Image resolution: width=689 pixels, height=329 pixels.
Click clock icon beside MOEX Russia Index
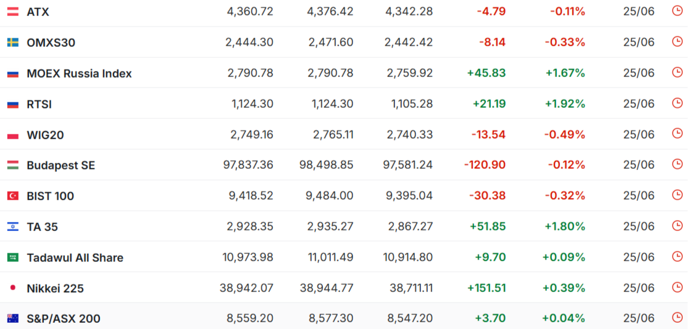[x=677, y=72]
